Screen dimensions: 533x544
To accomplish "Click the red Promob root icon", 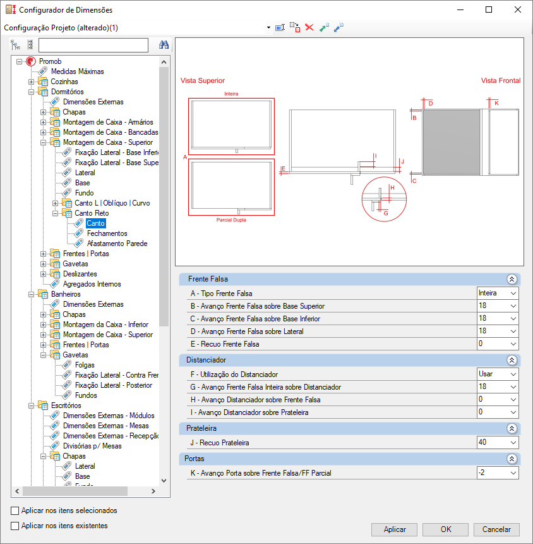I will tap(31, 61).
